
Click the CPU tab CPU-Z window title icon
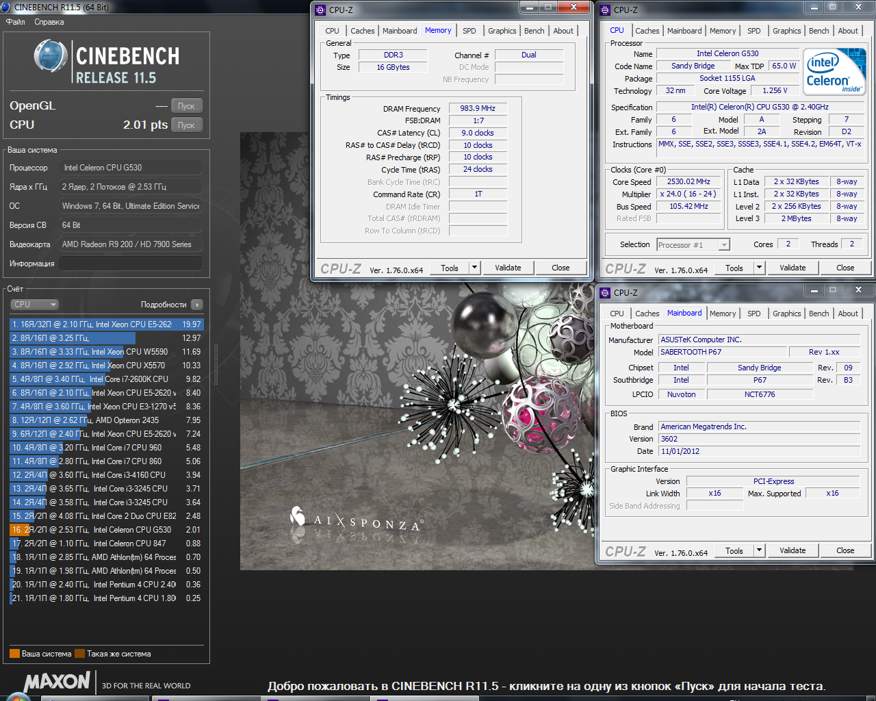(x=605, y=10)
